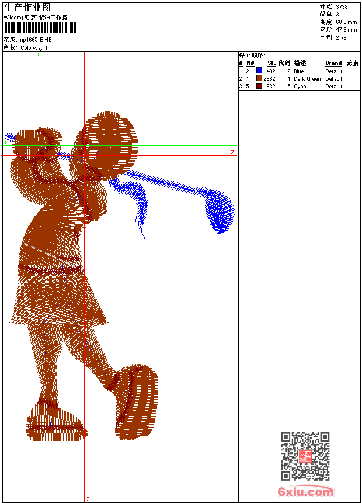Pick the dark red Cyan row swatch
The width and height of the screenshot is (362, 503).
click(259, 86)
